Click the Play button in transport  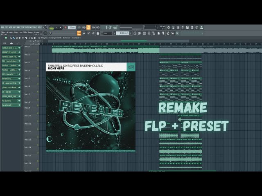[x=56, y=27]
